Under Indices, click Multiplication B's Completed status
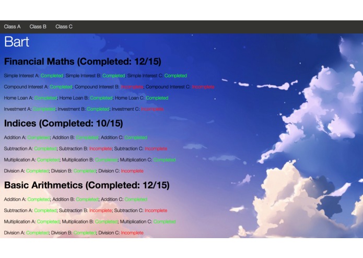 [106, 160]
